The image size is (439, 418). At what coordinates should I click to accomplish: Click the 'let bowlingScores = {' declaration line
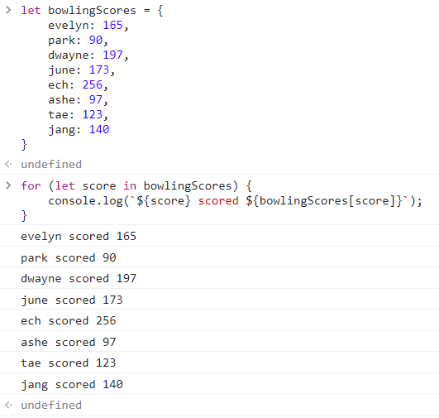point(92,11)
